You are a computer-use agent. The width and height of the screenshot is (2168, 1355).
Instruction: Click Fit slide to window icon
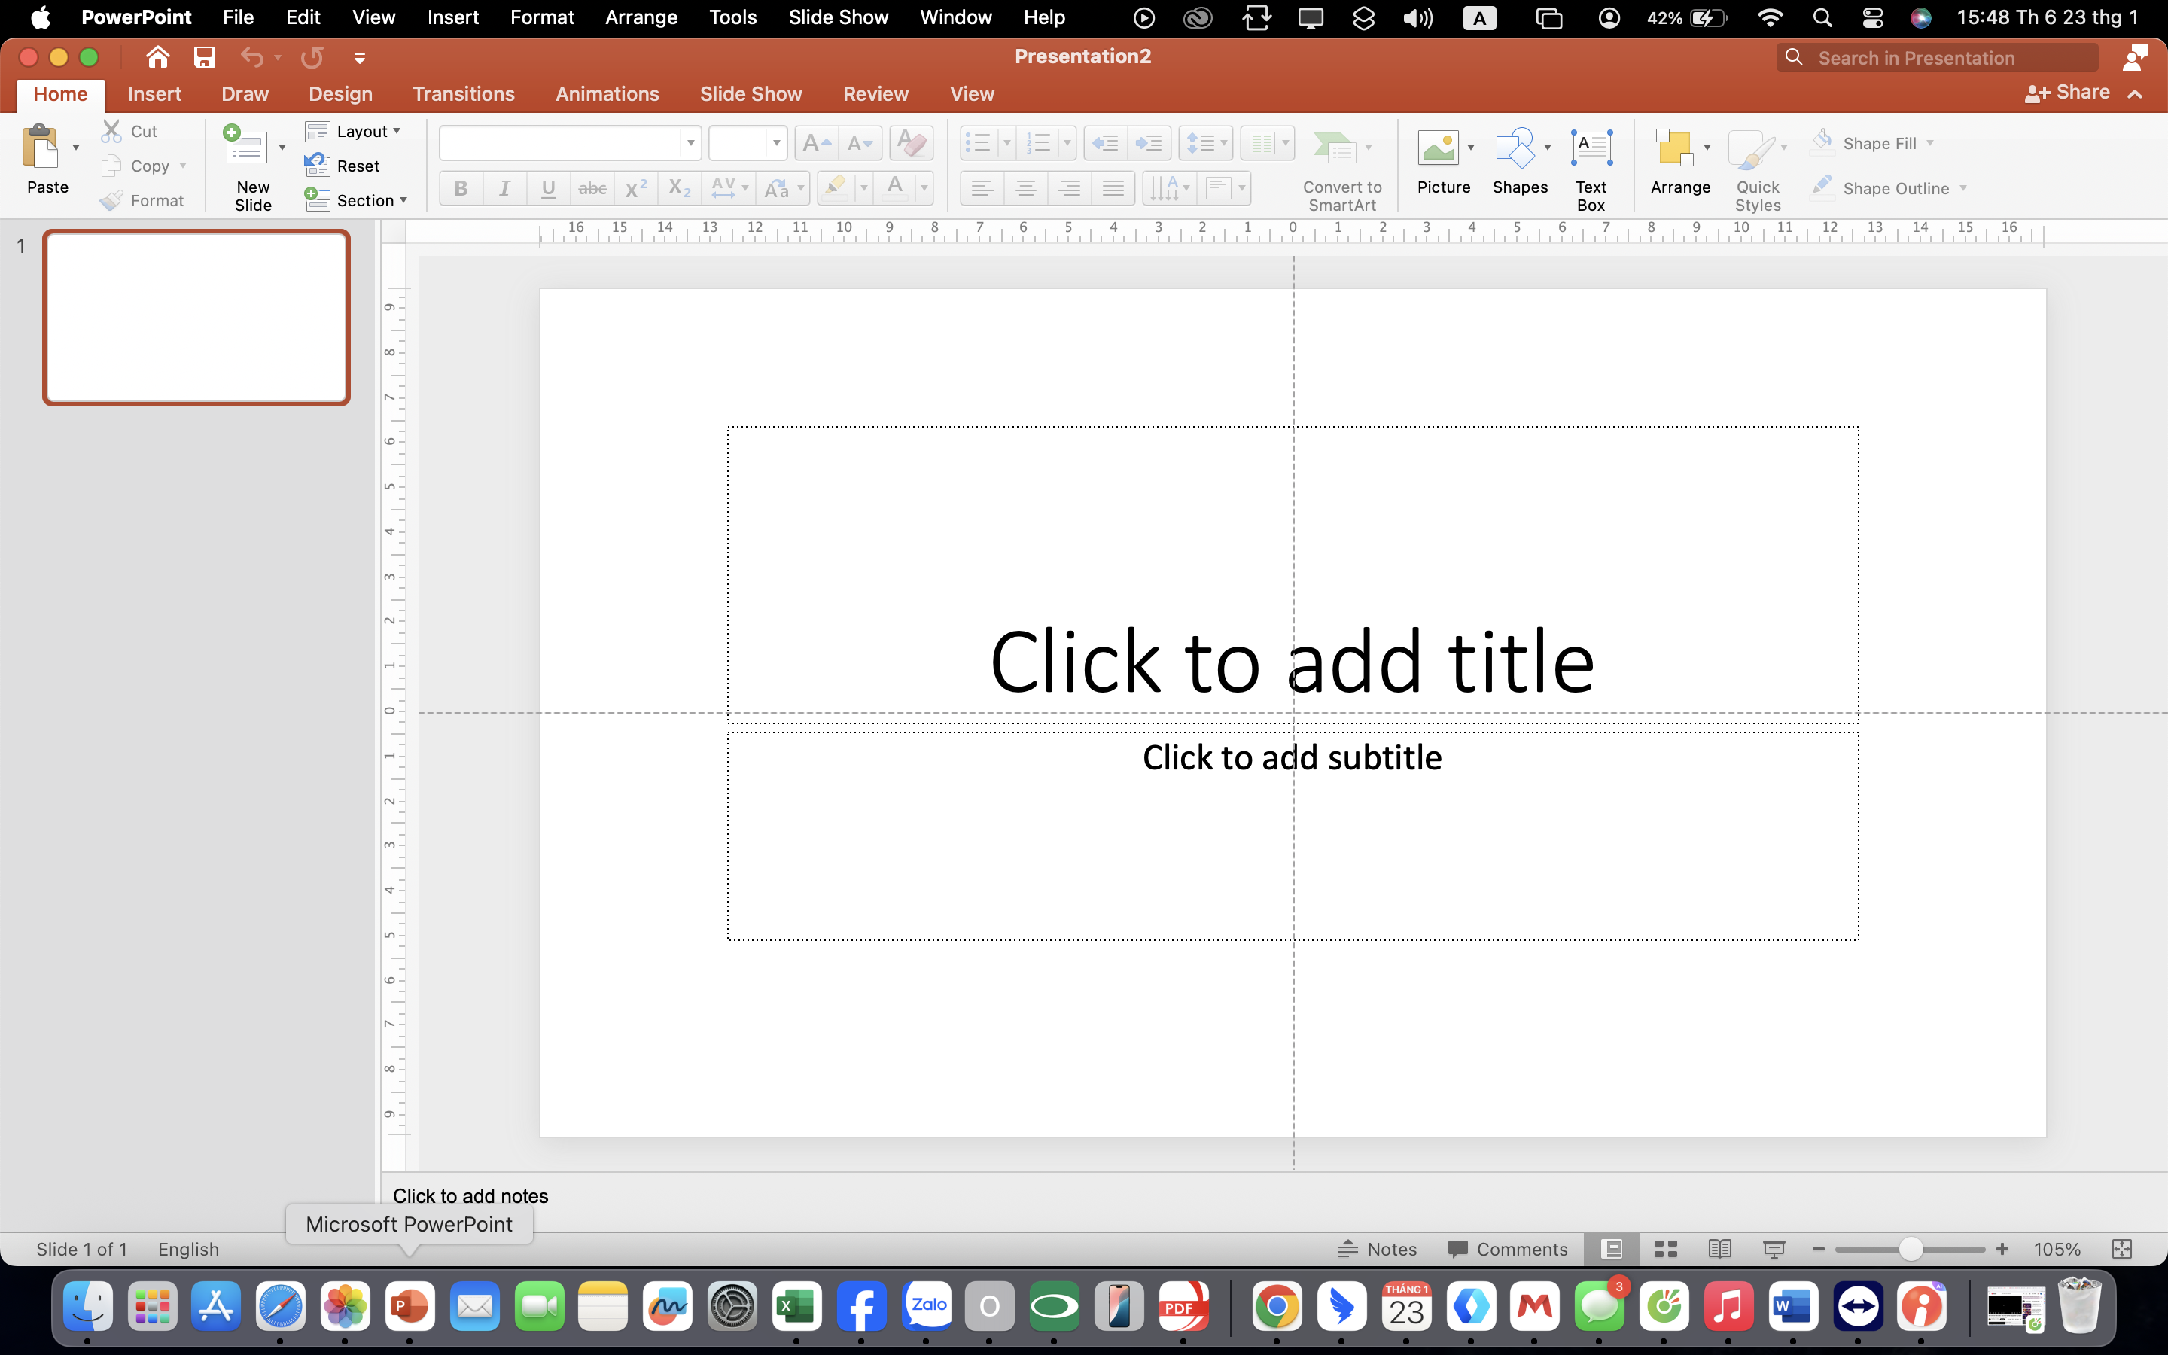click(x=2121, y=1250)
